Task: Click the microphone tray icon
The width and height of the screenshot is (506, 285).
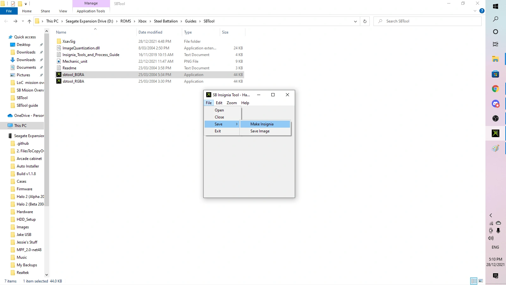Action: click(x=498, y=231)
